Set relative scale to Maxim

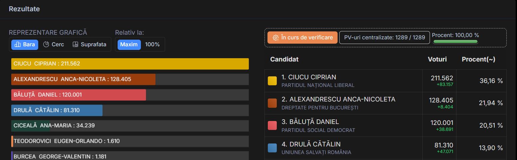pos(129,45)
